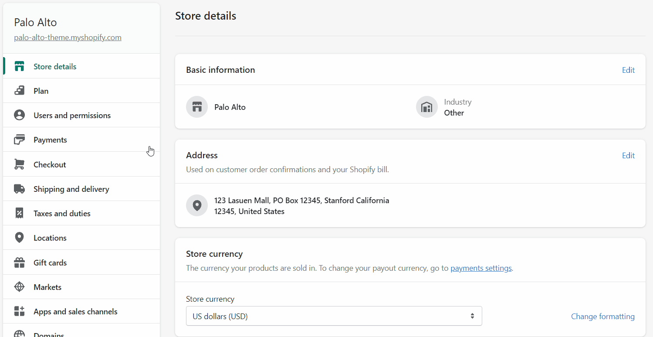Click the Taxes and duties receipt icon
653x337 pixels.
pyautogui.click(x=19, y=213)
